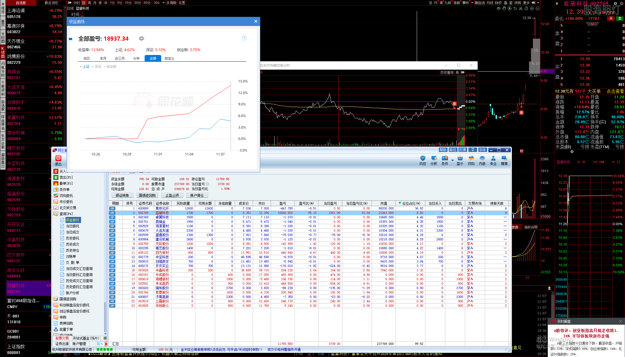Pin the trading window on top
The width and height of the screenshot is (625, 357).
pos(473,150)
